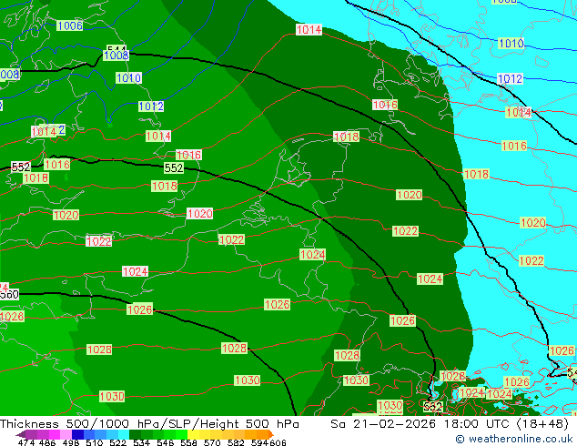Viewport: 577px width, 446px height.
Task: Click the legend value 498
Action: (71, 442)
